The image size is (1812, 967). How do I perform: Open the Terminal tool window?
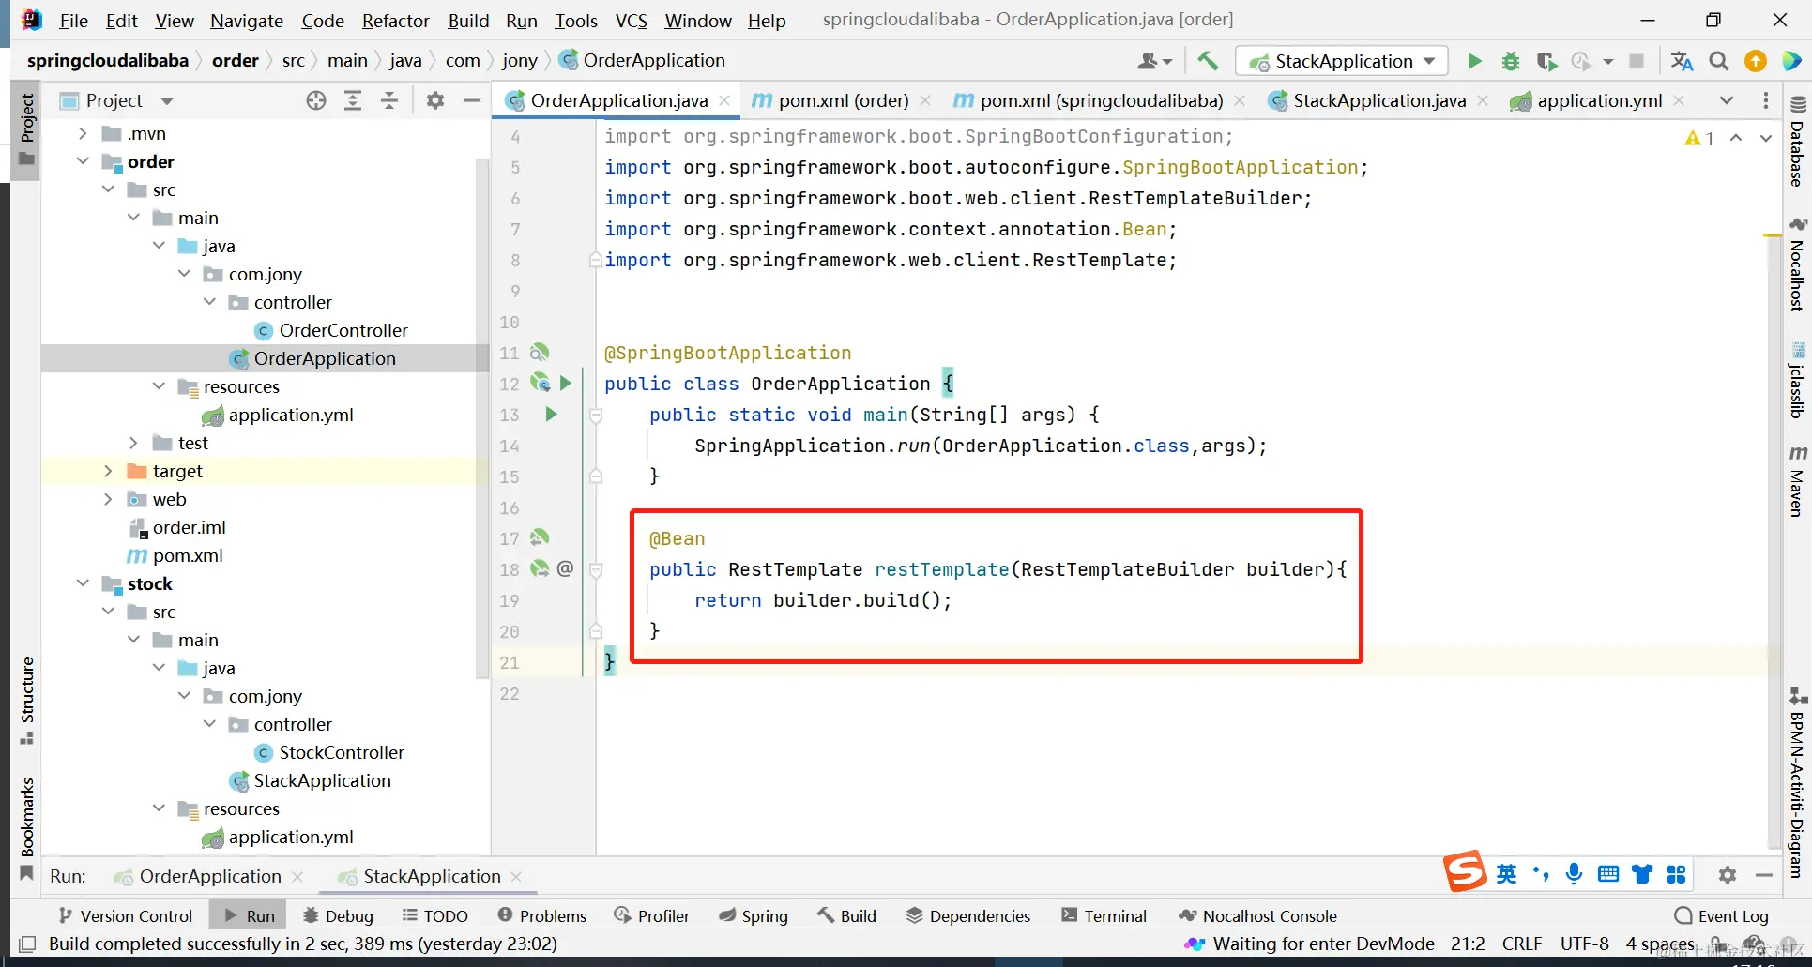1104,915
